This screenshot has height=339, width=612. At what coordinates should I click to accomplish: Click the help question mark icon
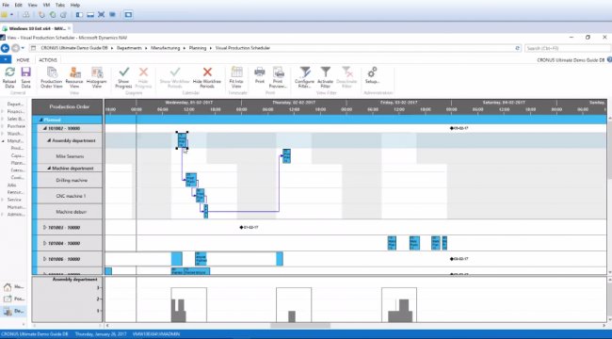tap(609, 59)
